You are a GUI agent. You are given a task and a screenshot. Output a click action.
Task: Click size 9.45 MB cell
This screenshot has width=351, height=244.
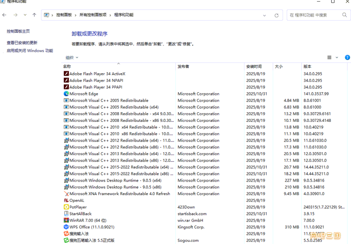click(291, 194)
